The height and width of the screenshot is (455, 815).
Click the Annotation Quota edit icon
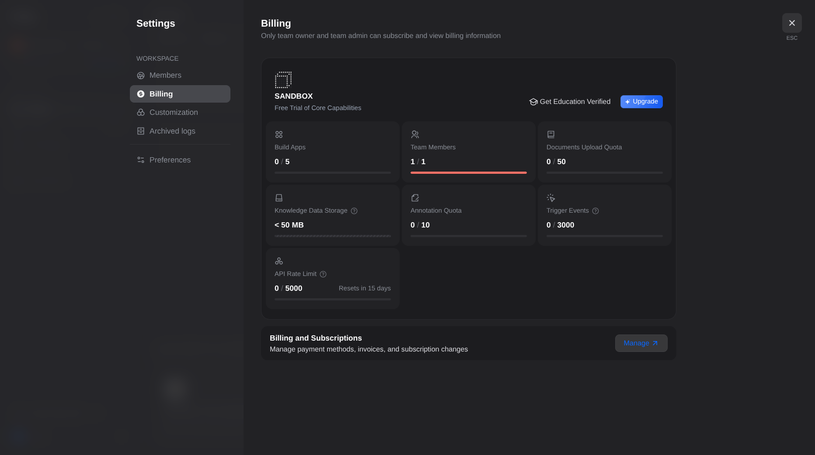point(415,198)
